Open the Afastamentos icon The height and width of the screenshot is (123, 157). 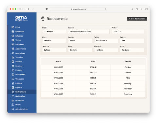13,49
